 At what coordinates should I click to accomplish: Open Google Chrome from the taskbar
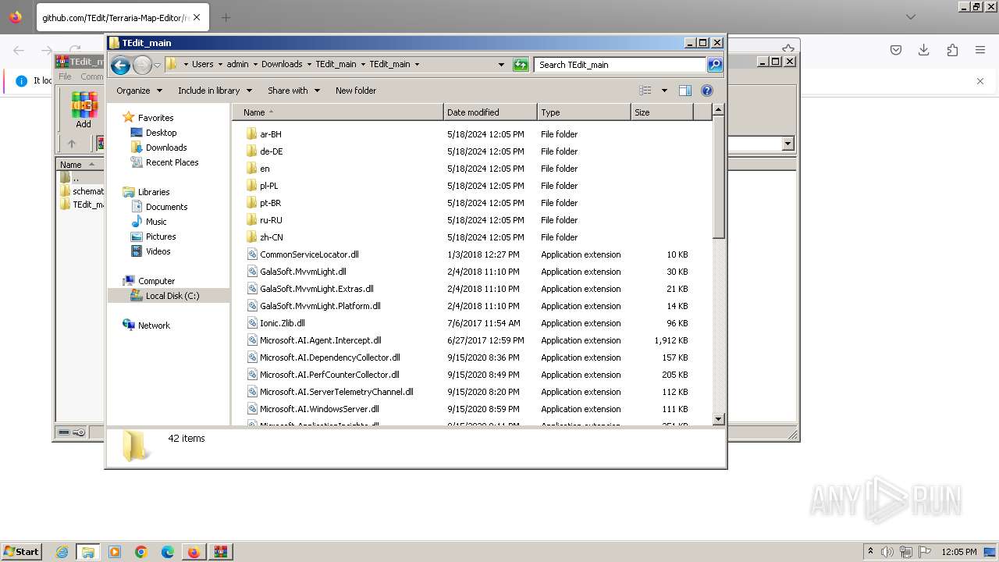[141, 552]
